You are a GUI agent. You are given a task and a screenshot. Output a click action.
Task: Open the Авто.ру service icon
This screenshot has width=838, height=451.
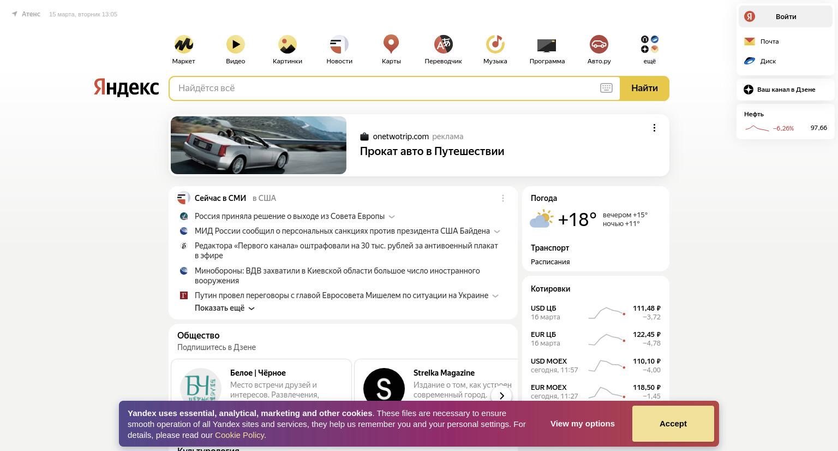(598, 44)
